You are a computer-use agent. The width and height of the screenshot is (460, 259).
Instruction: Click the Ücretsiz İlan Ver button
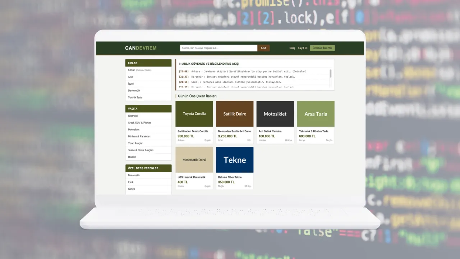click(322, 48)
